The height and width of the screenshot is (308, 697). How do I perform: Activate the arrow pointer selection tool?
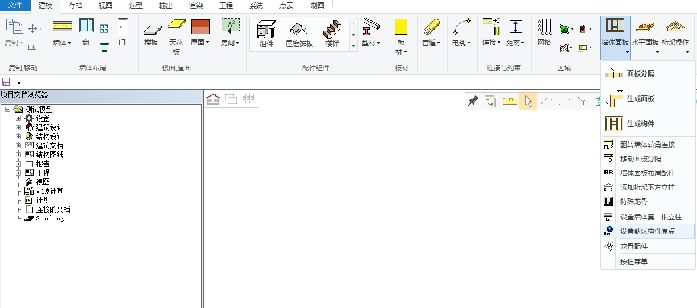[528, 101]
